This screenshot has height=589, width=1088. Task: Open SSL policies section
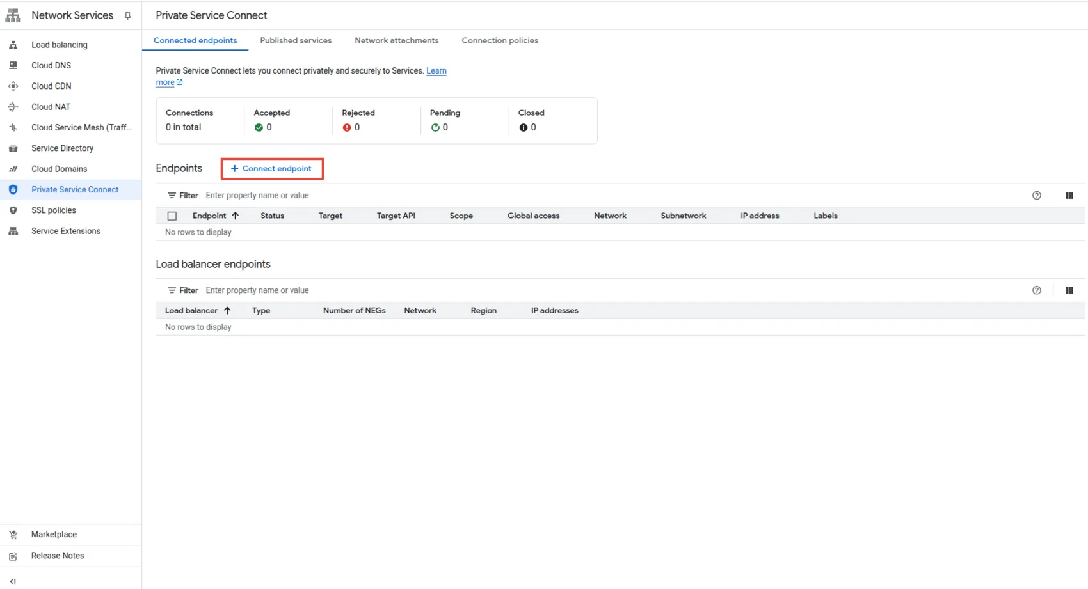[x=53, y=210]
